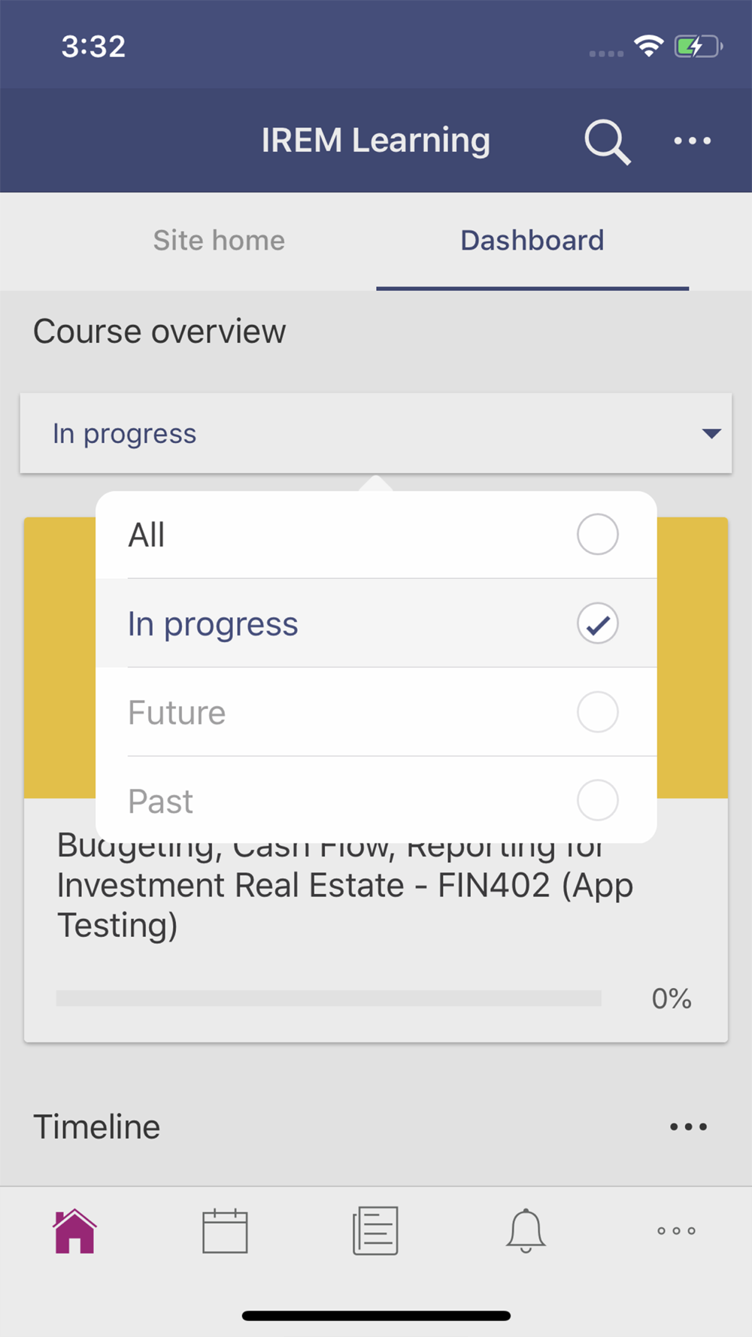Open the news document icon in bottom bar
This screenshot has width=752, height=1337.
click(375, 1231)
